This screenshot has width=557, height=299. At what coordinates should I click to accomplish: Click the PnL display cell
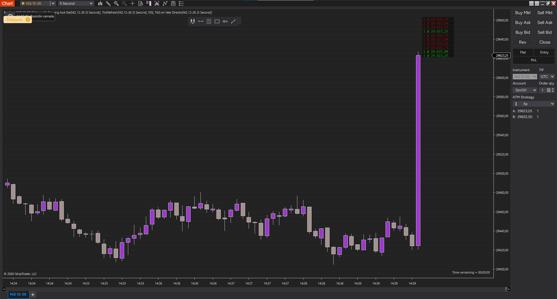pyautogui.click(x=534, y=60)
